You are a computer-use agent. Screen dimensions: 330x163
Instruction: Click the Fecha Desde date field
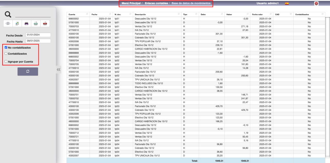click(38, 35)
